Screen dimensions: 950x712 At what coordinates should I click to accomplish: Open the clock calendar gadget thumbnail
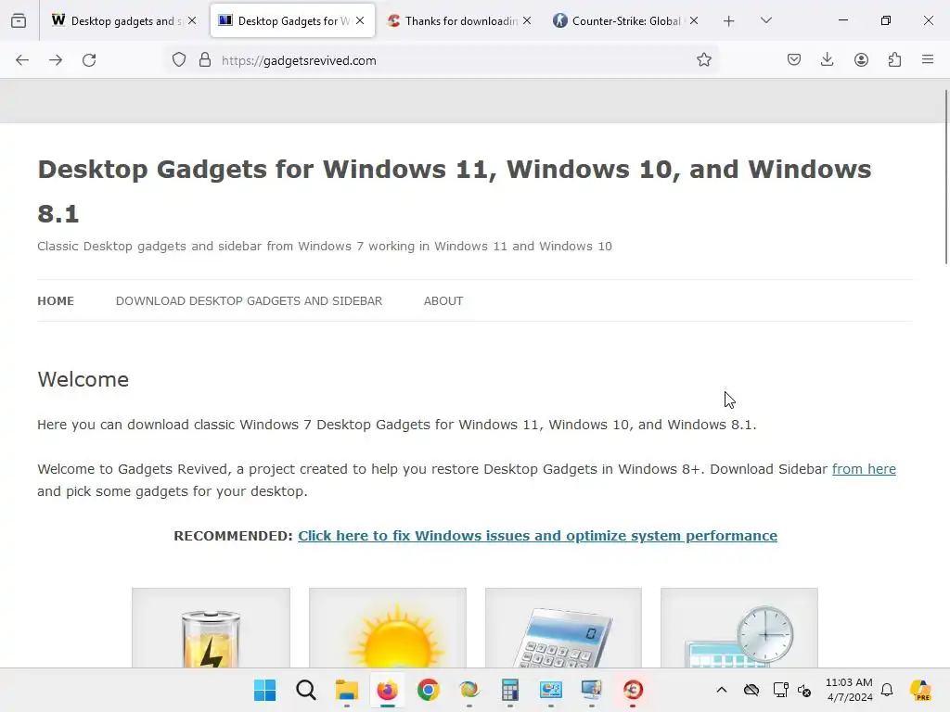coord(739,628)
